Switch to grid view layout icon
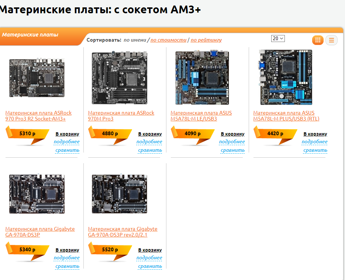Screen dimensions: 345x280 click(x=318, y=40)
